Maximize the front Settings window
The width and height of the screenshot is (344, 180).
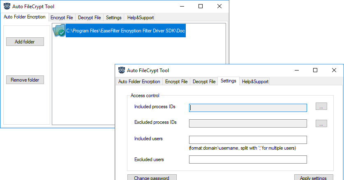(x=315, y=70)
